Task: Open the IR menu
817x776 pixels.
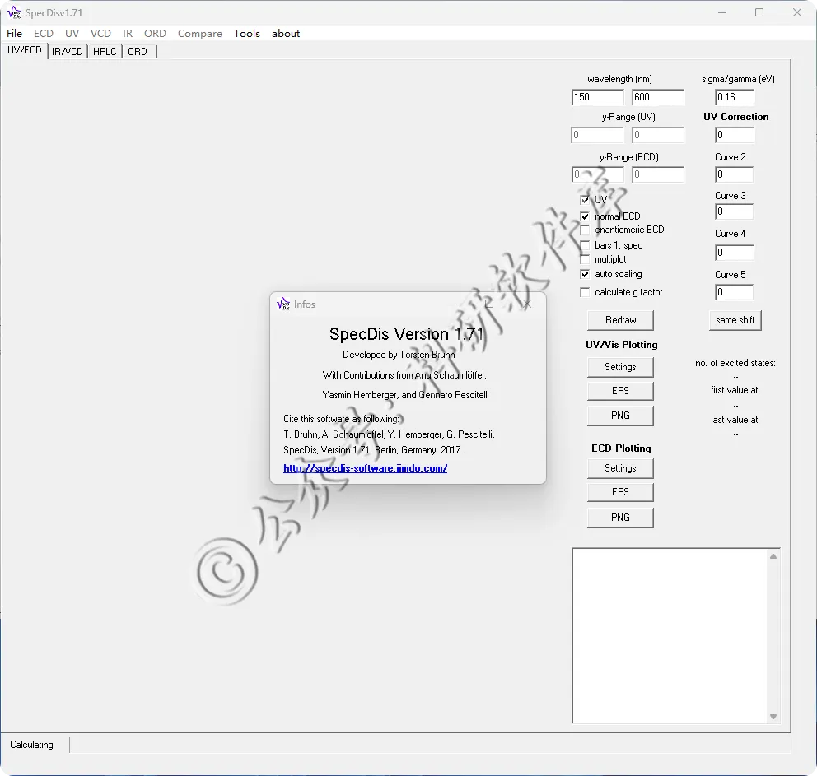Action: tap(128, 33)
